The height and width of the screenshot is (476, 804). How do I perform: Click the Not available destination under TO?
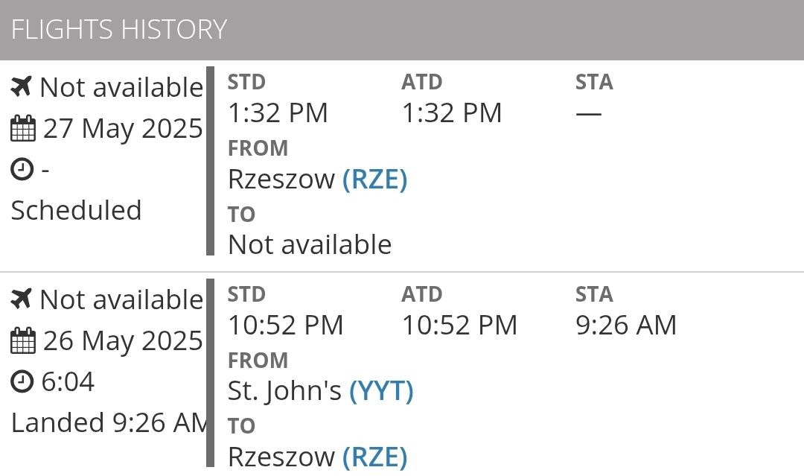coord(310,244)
